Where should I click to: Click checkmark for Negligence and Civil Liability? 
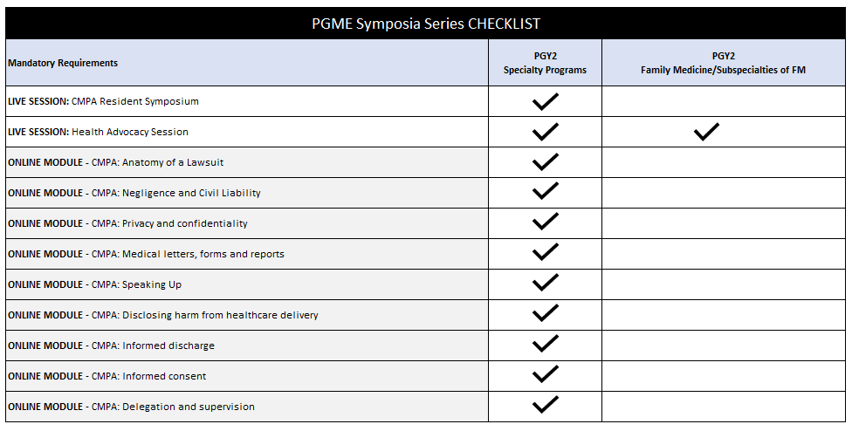(545, 193)
